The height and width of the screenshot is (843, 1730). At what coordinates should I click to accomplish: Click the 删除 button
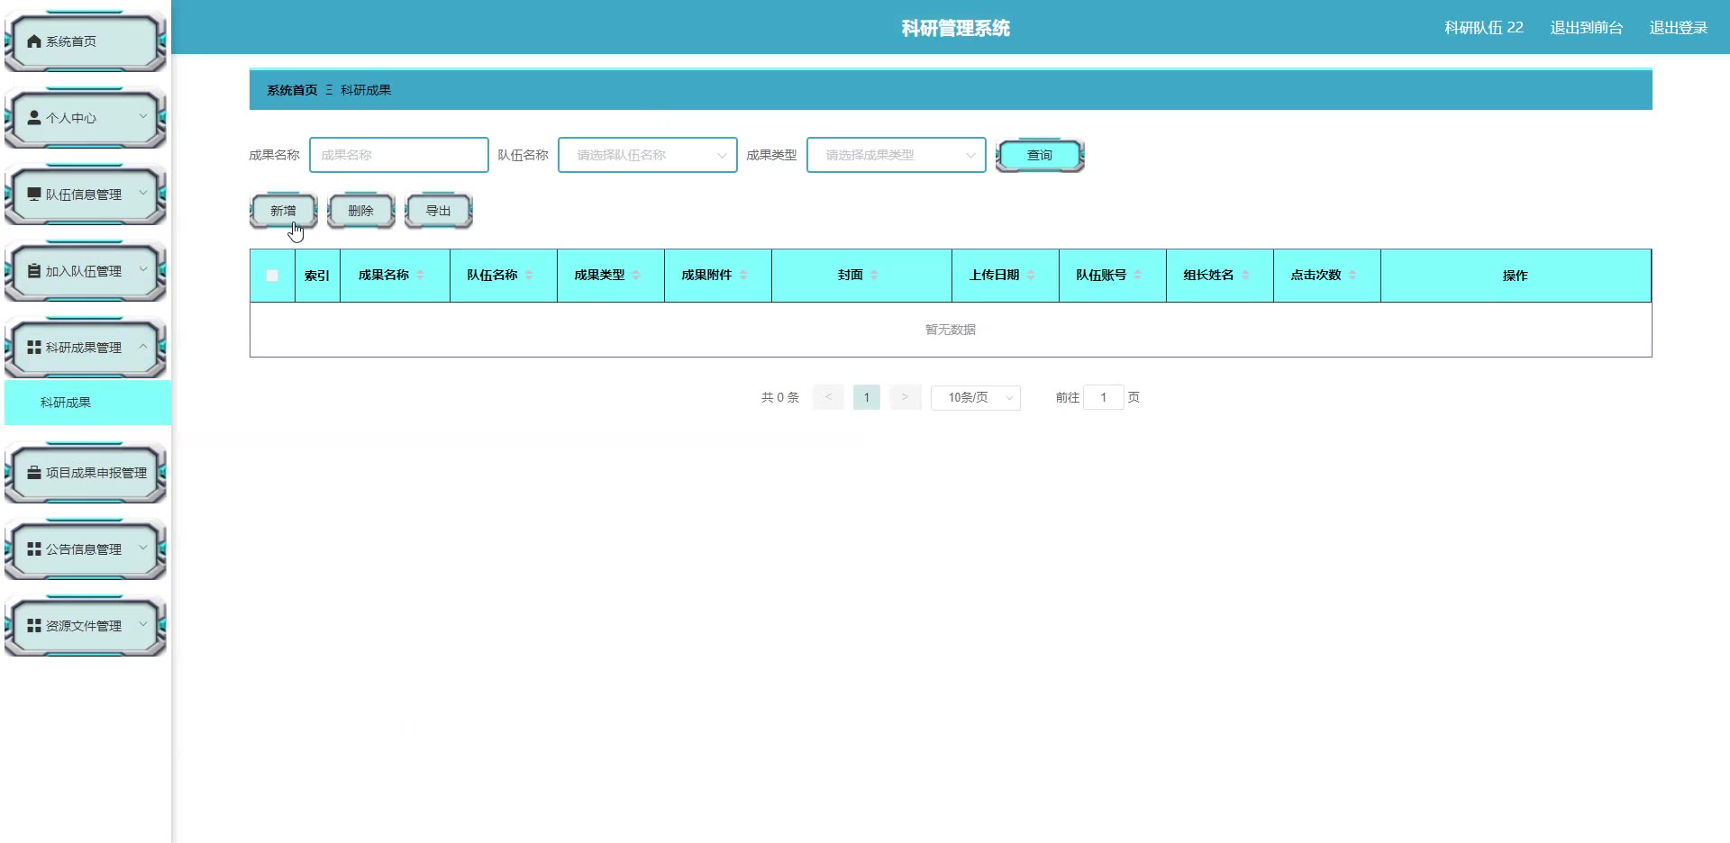tap(360, 211)
